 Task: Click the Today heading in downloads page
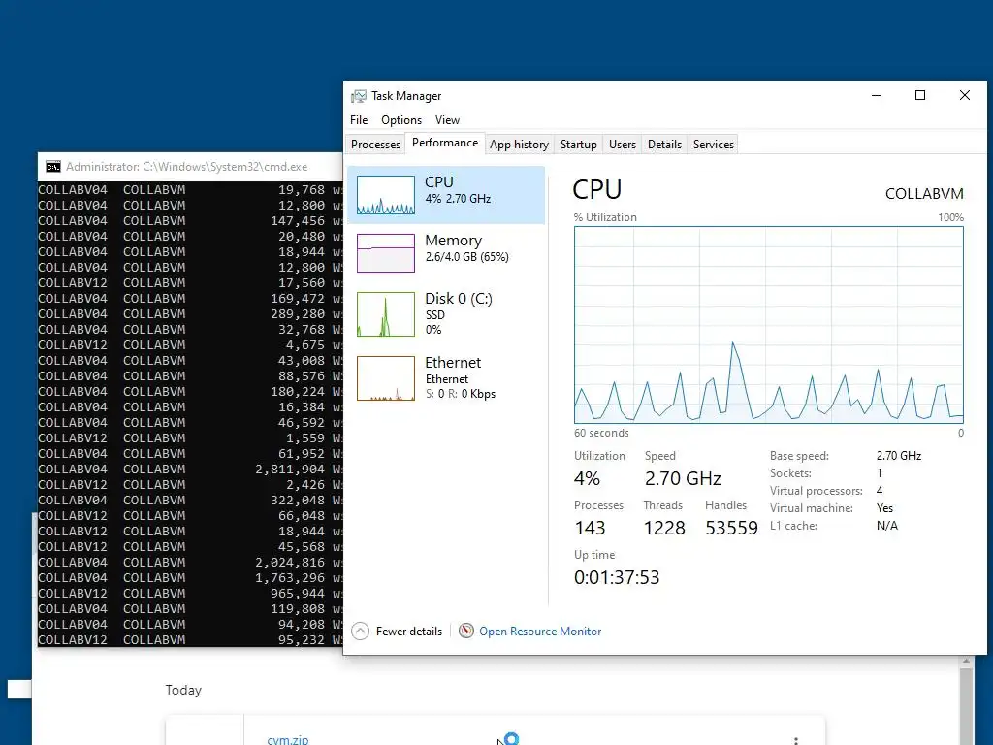[x=183, y=690]
